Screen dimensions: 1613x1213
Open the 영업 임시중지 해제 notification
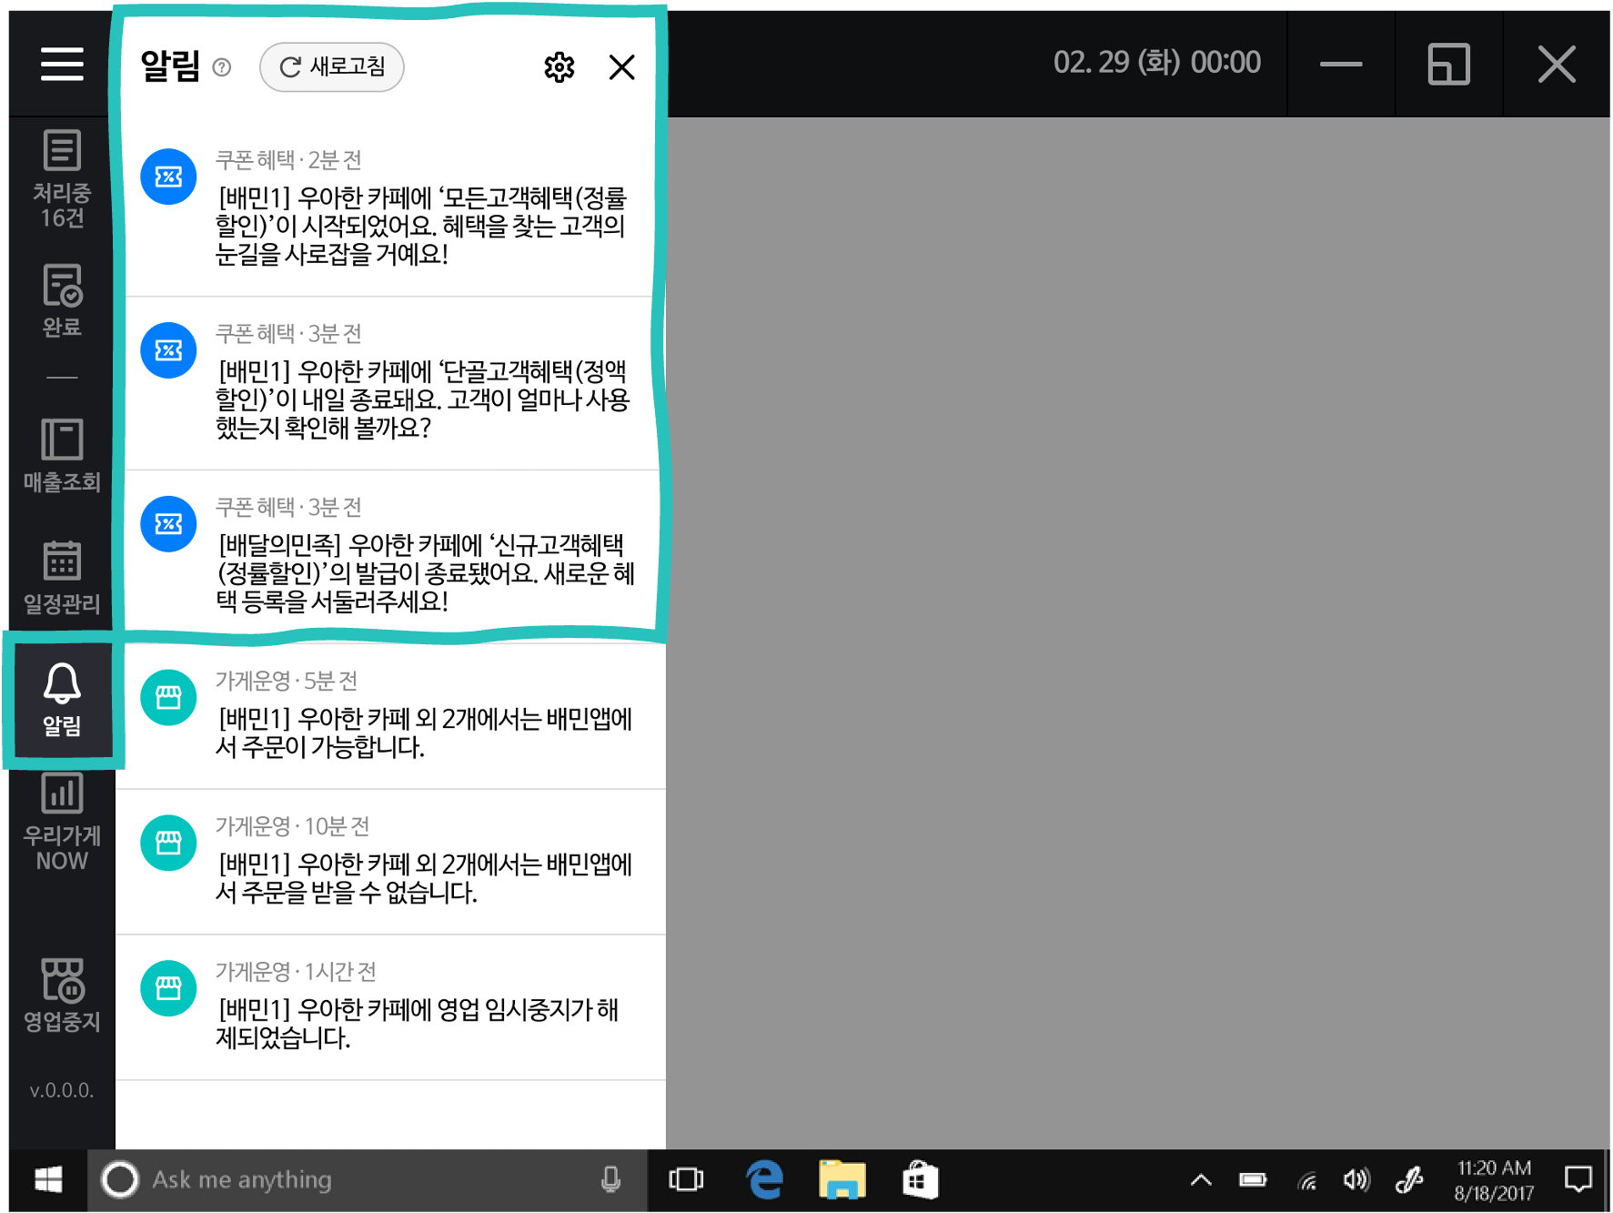tap(390, 1007)
